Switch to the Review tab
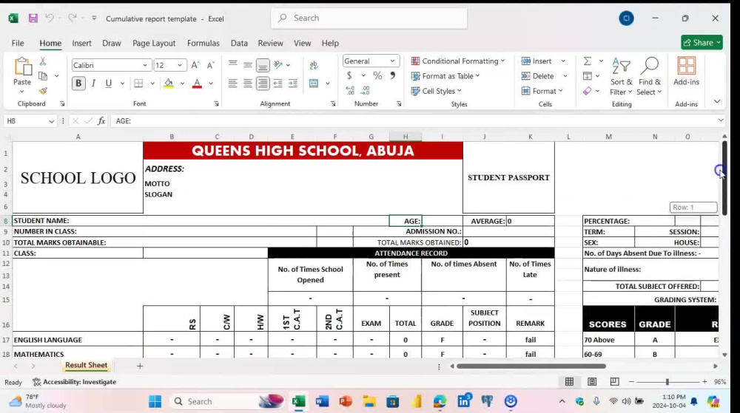Viewport: 740px width, 413px height. pyautogui.click(x=270, y=43)
